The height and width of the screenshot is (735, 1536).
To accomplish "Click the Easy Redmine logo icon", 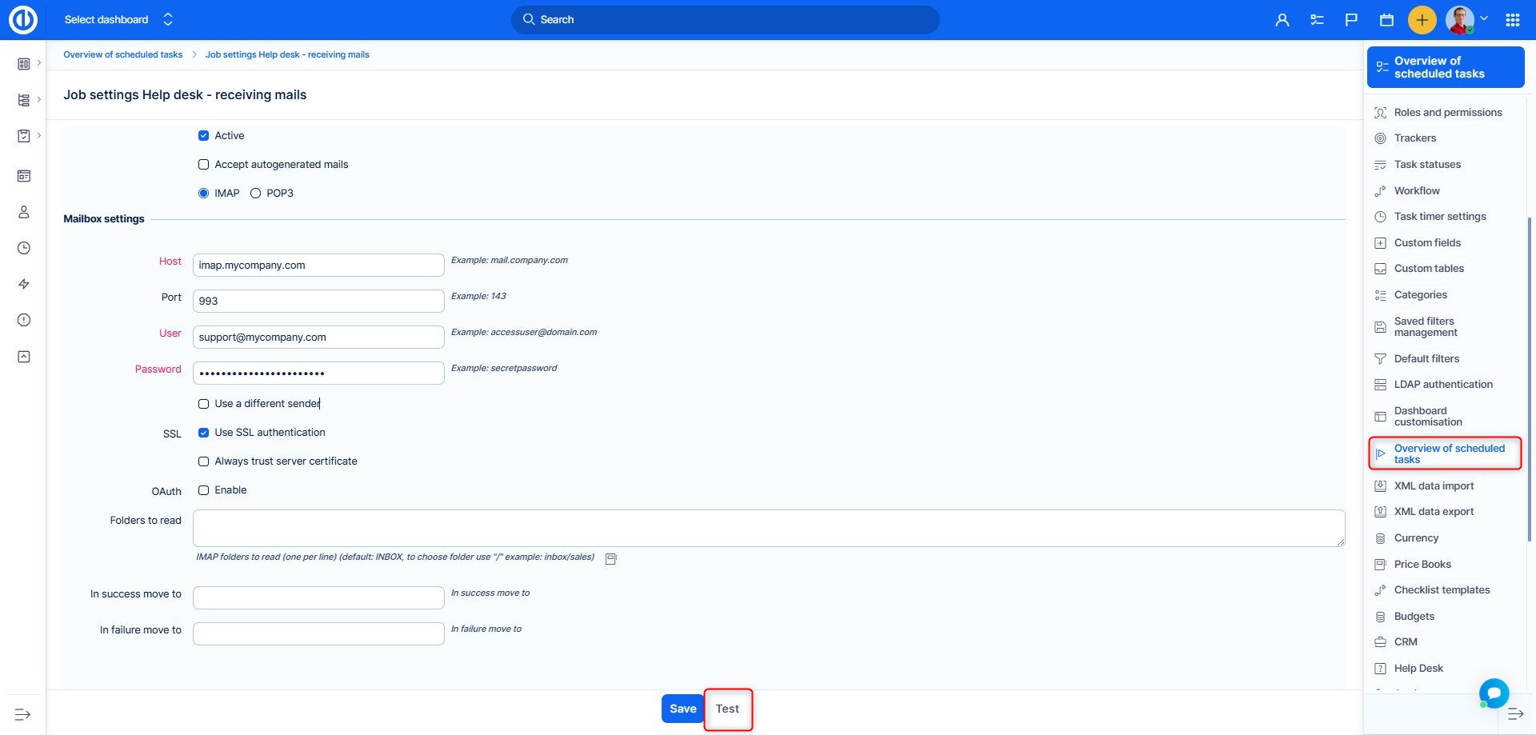I will coord(22,20).
